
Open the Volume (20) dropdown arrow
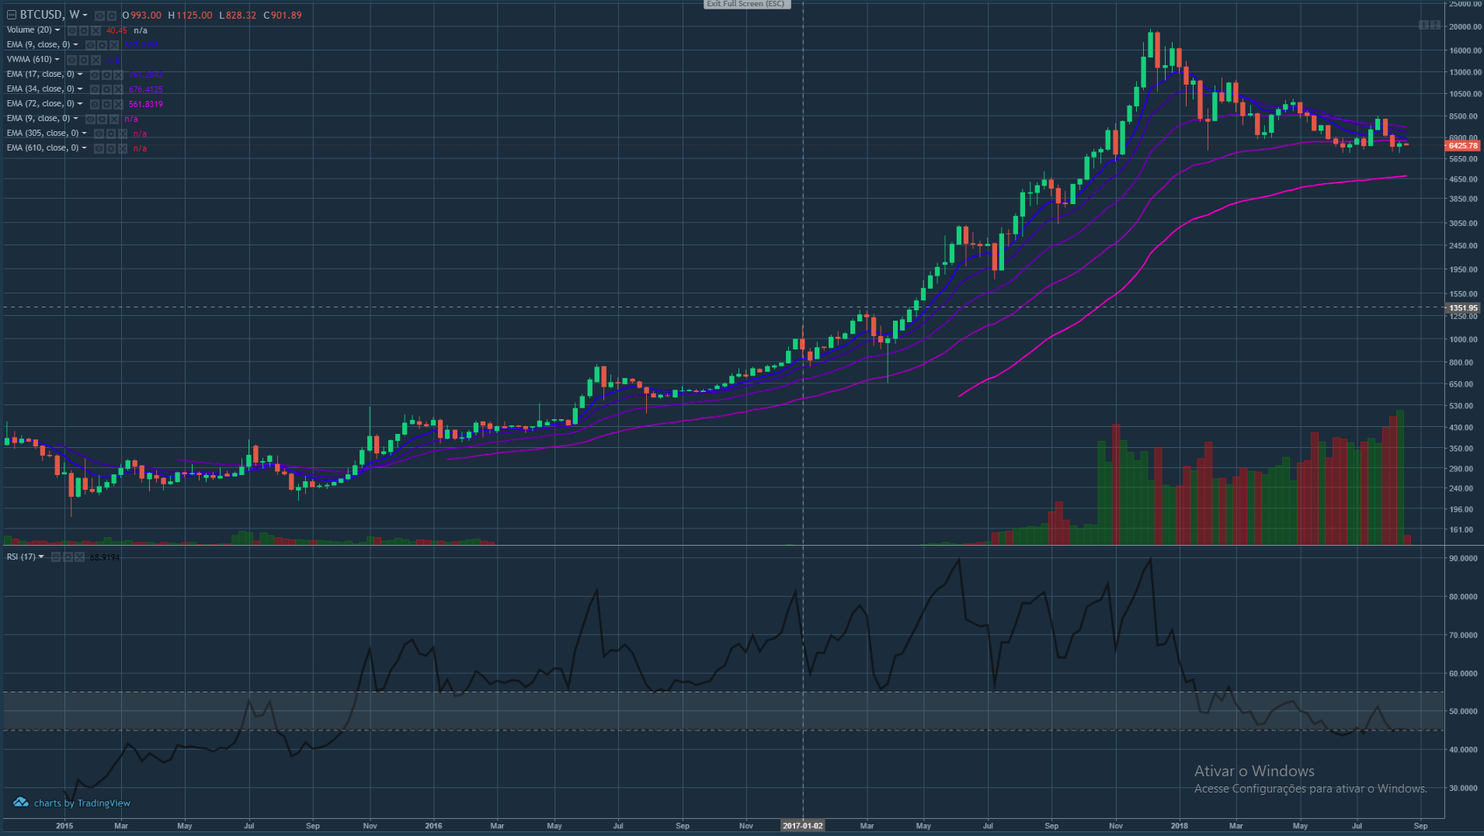[57, 30]
